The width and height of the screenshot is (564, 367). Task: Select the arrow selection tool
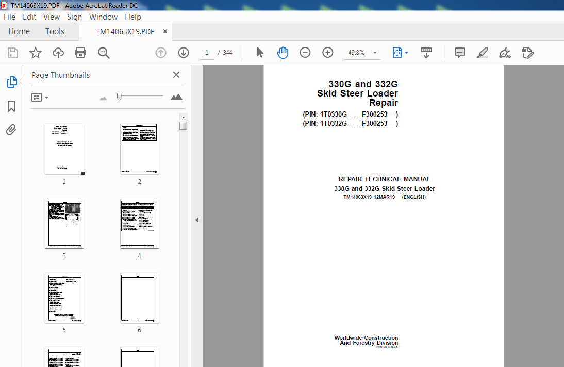(x=260, y=53)
